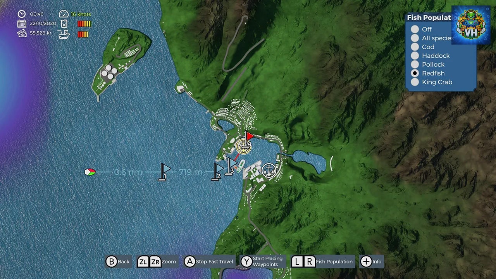Show the King Crab population overlay
496x279 pixels.
pyautogui.click(x=415, y=82)
